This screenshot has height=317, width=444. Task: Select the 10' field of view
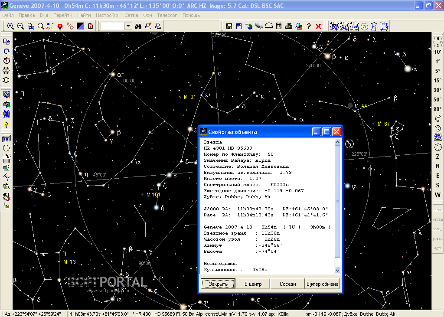(437, 52)
